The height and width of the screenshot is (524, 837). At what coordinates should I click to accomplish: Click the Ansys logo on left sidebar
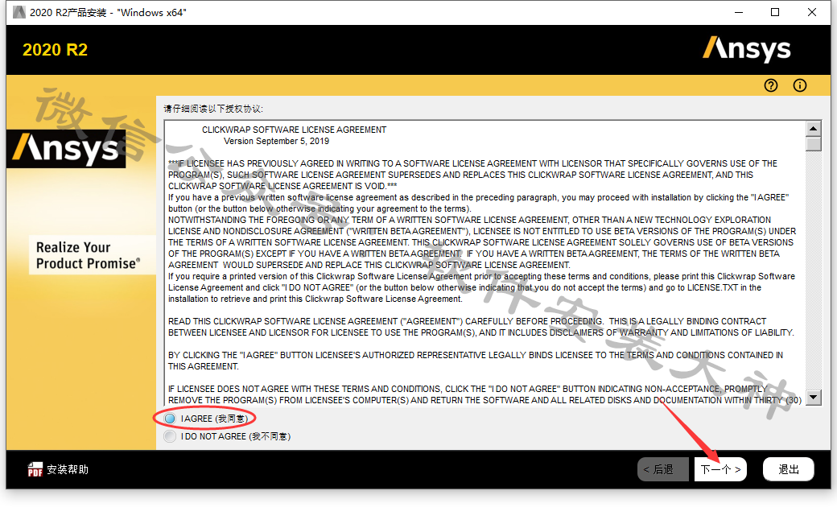point(66,148)
